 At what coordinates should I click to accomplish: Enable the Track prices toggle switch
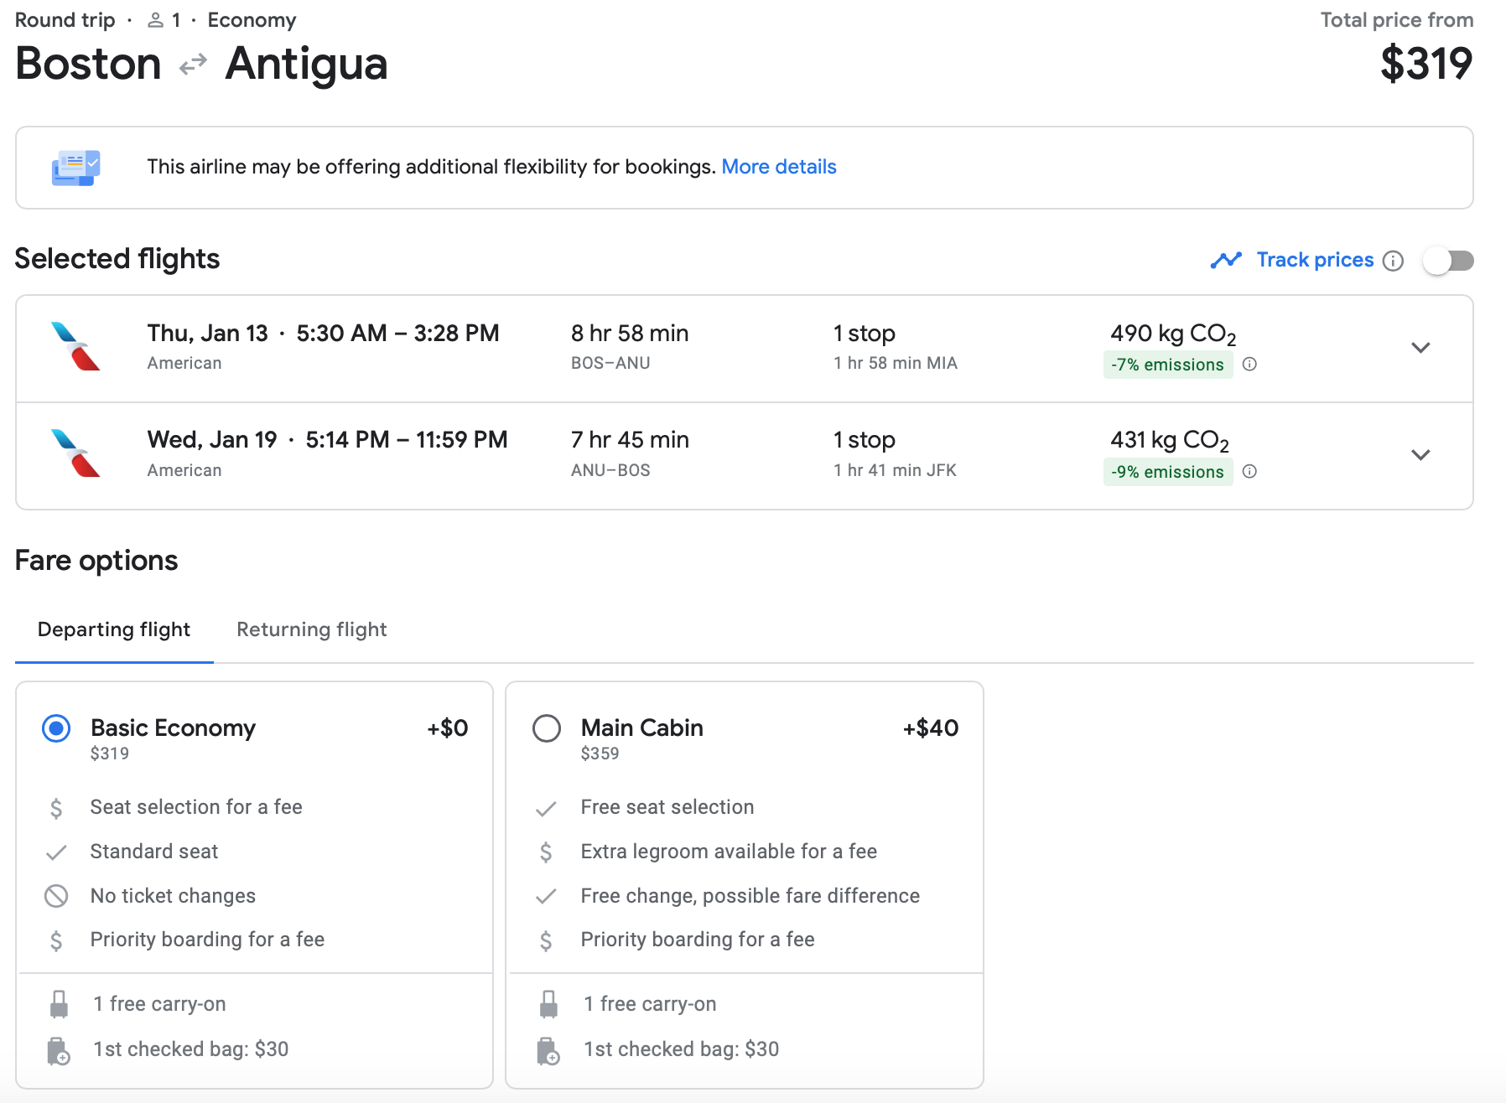(1448, 261)
